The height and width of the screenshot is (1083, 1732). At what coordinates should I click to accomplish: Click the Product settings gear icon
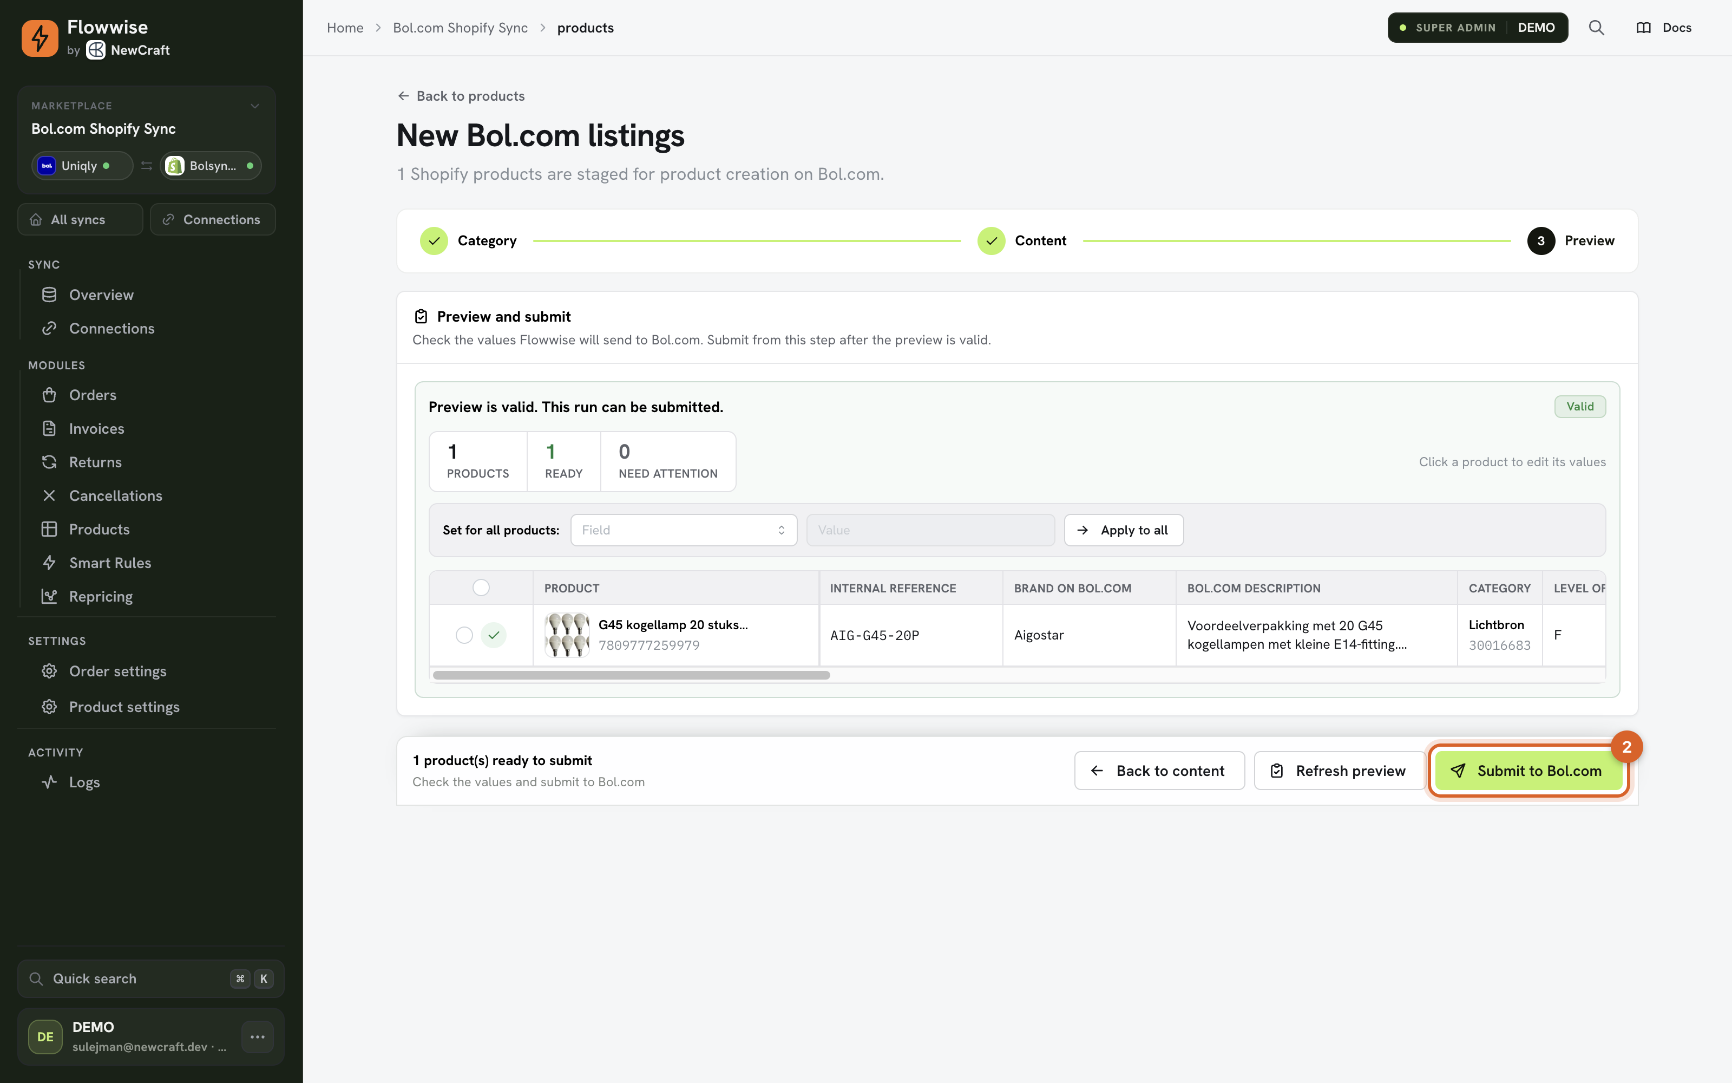click(x=49, y=707)
